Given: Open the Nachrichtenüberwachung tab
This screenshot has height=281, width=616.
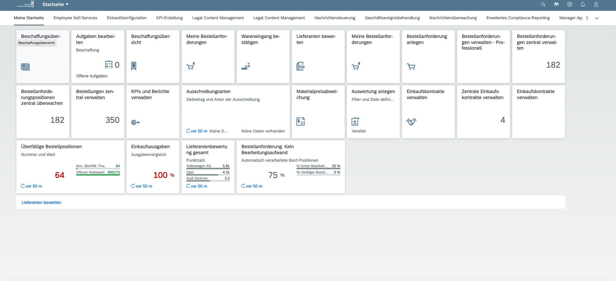Looking at the screenshot, I should (x=453, y=18).
